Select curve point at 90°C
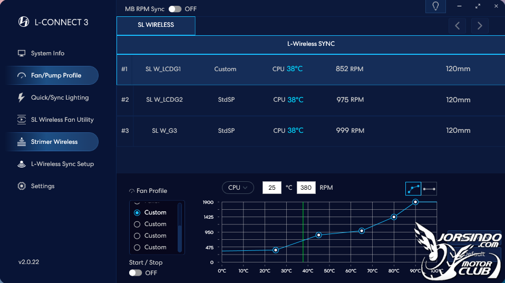505x283 pixels. point(415,202)
